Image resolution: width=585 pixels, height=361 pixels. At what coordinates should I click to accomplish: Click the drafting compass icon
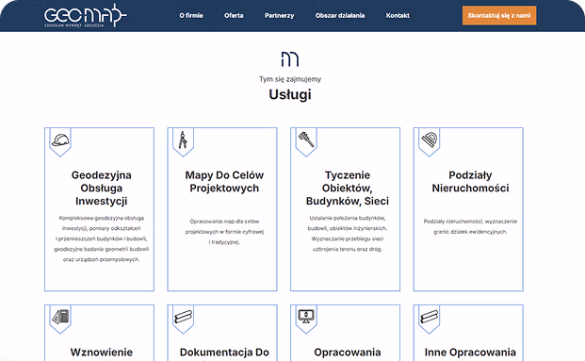click(x=183, y=140)
